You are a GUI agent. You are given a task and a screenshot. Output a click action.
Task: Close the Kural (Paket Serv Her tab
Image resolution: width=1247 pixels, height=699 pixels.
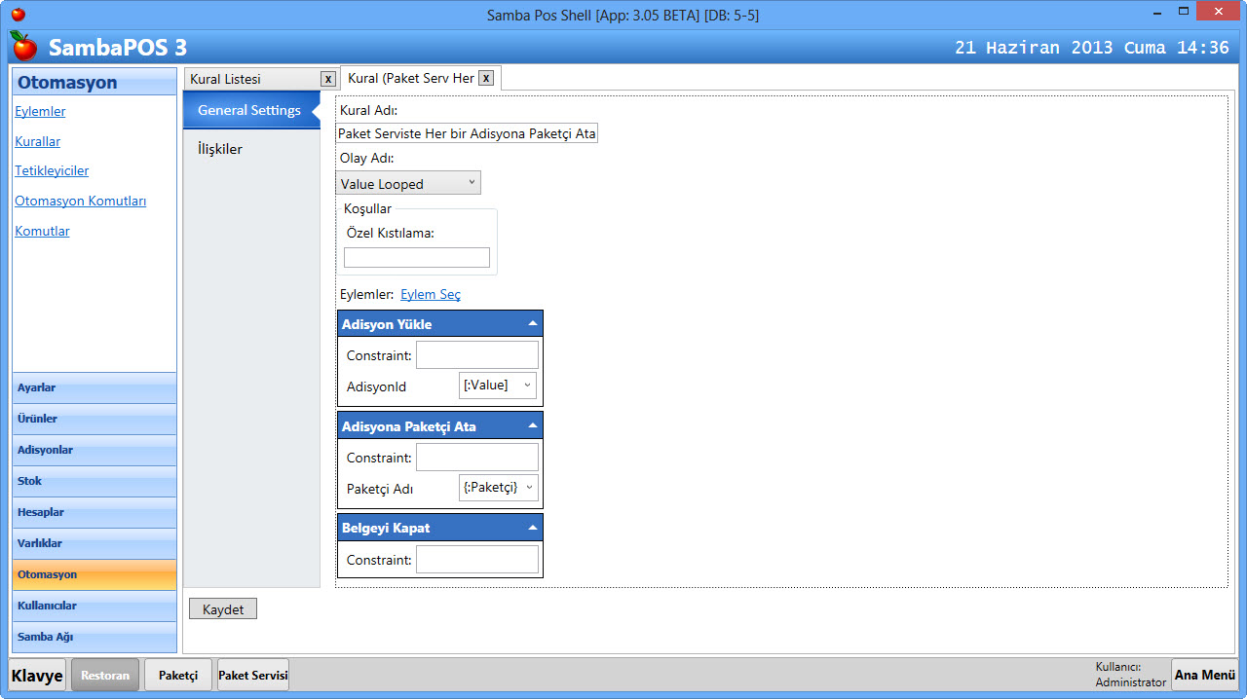pyautogui.click(x=487, y=78)
